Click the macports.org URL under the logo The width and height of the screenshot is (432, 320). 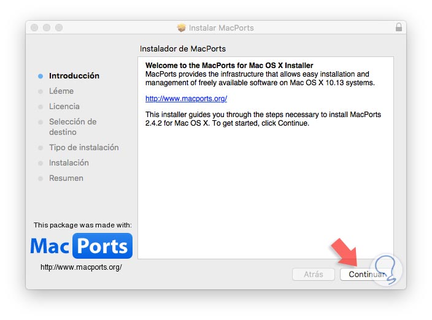click(81, 267)
